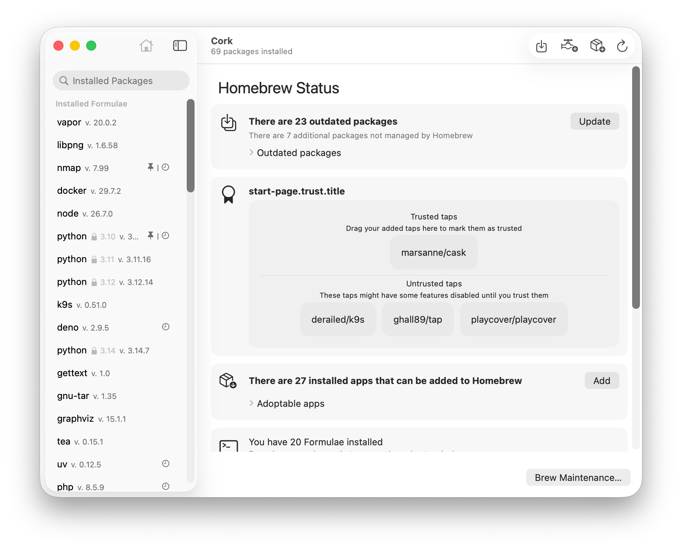Select the python 3.10 formula row
Viewport: 682px width, 550px height.
[x=115, y=237]
